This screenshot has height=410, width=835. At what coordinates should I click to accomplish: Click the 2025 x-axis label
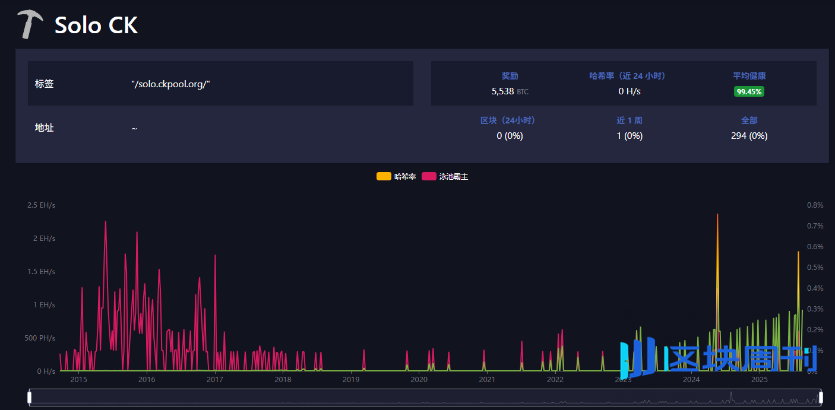760,379
